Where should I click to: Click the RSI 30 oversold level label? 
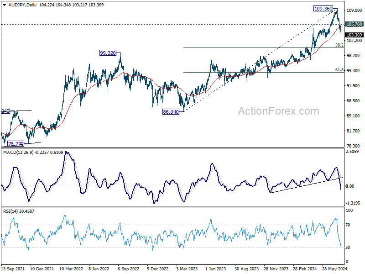click(348, 248)
